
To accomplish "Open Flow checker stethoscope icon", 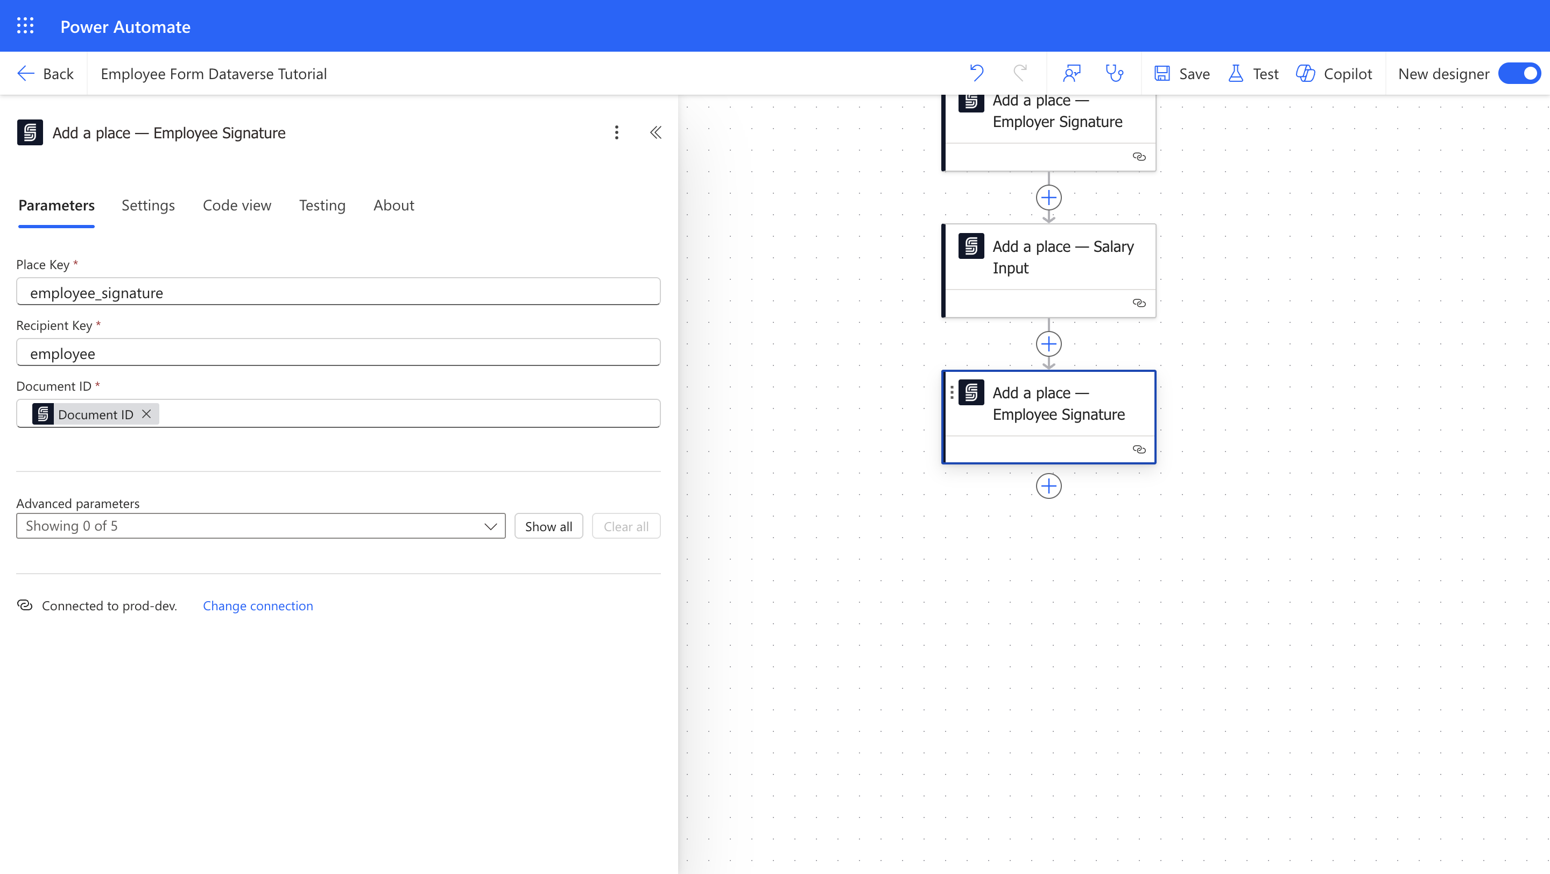I will click(x=1115, y=73).
